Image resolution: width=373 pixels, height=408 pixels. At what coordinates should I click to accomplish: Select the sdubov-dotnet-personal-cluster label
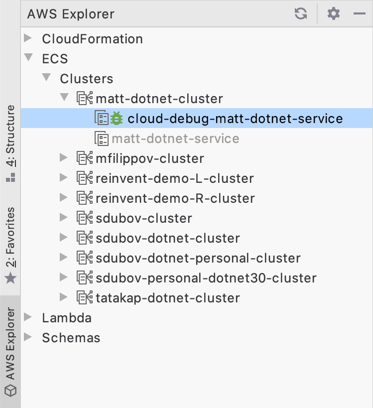click(x=198, y=259)
